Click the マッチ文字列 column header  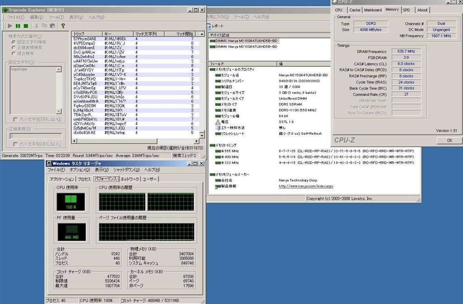click(x=146, y=34)
